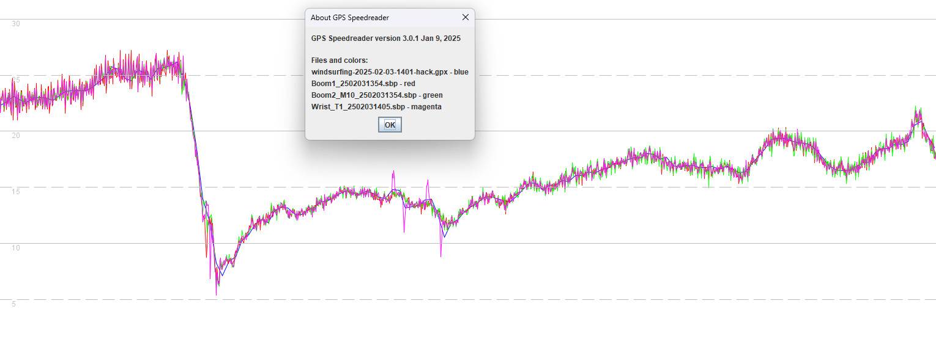Click the magenta downward spike reaching below 10
Image resolution: width=936 pixels, height=353 pixels.
click(x=440, y=255)
